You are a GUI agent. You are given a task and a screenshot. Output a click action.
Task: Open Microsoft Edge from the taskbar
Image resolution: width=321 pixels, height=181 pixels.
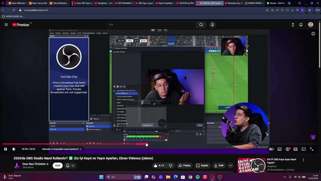pos(176,177)
